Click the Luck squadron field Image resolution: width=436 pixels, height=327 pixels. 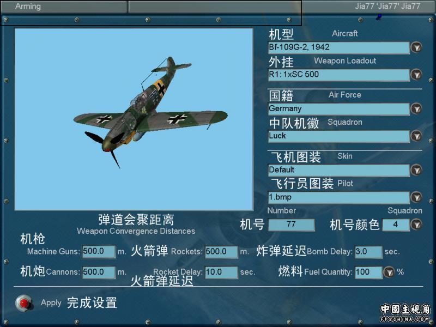click(338, 136)
